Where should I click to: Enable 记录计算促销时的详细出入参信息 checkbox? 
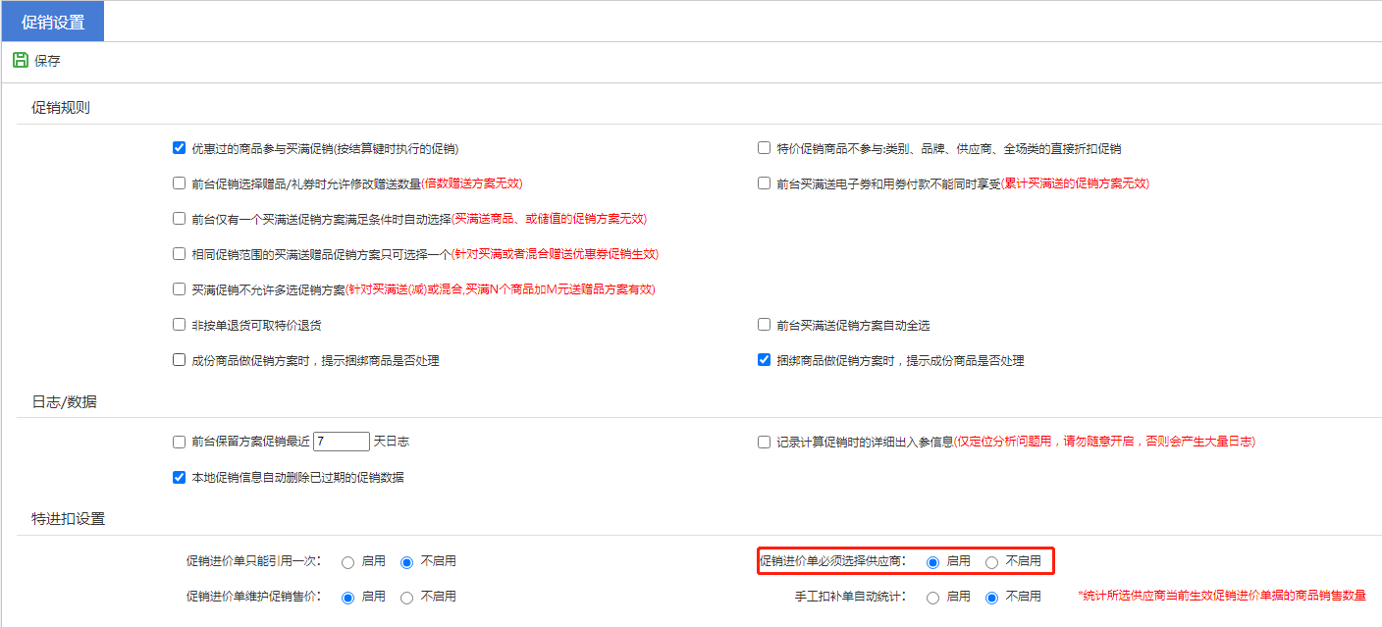point(764,443)
